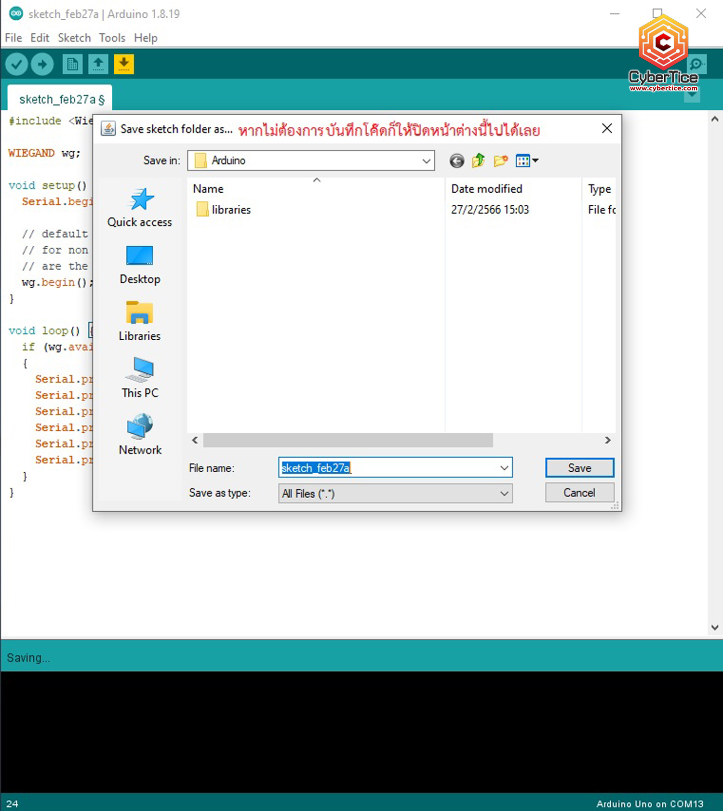Image resolution: width=723 pixels, height=811 pixels.
Task: Go up one folder level
Action: click(479, 160)
